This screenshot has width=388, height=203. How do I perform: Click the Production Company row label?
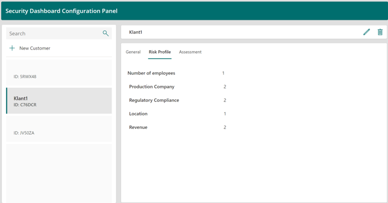152,87
